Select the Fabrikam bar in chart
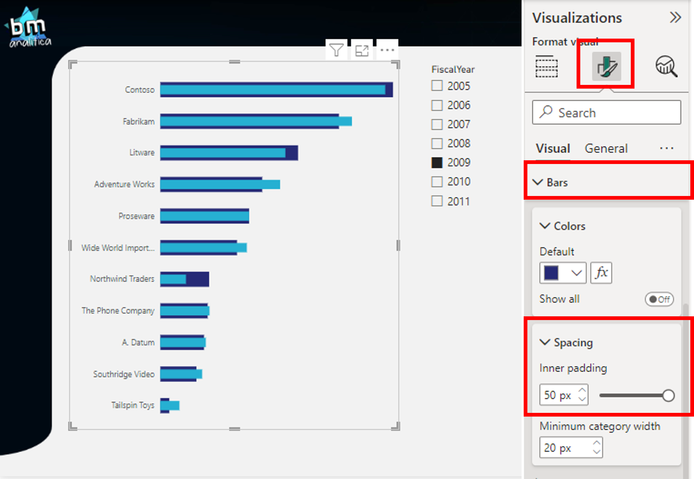 (256, 121)
